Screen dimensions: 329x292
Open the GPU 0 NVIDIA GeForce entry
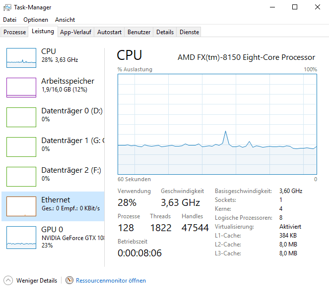pyautogui.click(x=53, y=237)
